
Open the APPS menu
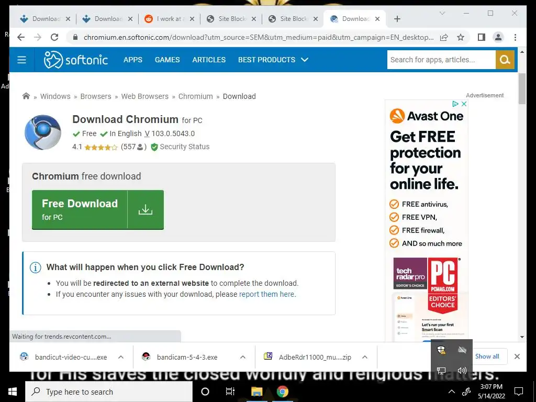[132, 60]
